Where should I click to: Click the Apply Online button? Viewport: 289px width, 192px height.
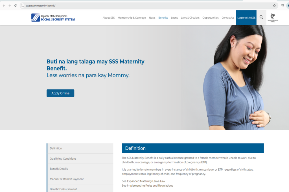pos(60,93)
